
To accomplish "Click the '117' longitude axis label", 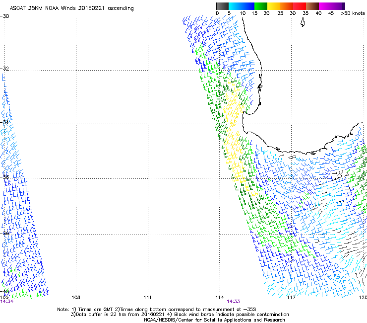I will click(291, 298).
